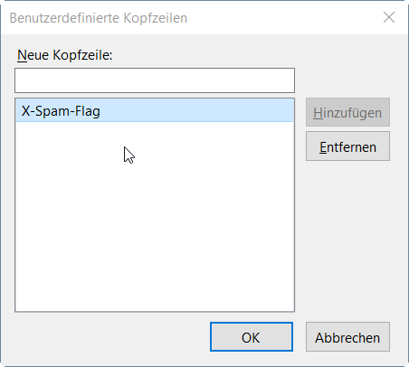The height and width of the screenshot is (367, 409).
Task: Pick the X-Spam-Flag custom header row
Action: 155,111
